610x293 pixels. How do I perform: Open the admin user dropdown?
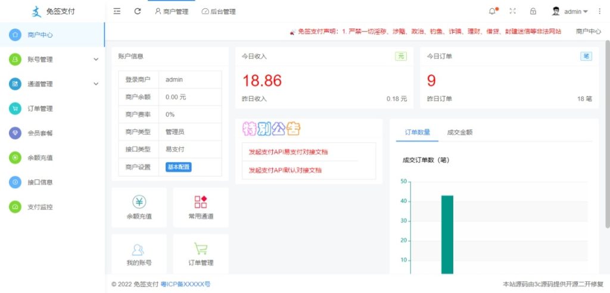pos(570,11)
